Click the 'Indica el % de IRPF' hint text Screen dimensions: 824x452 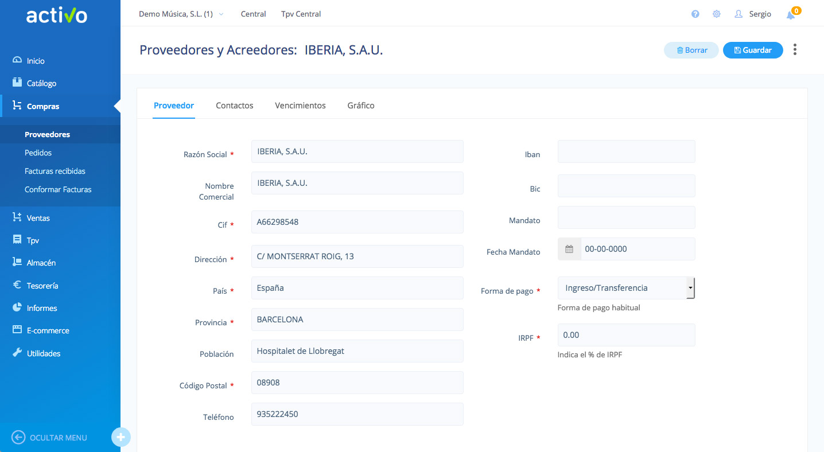click(x=590, y=354)
